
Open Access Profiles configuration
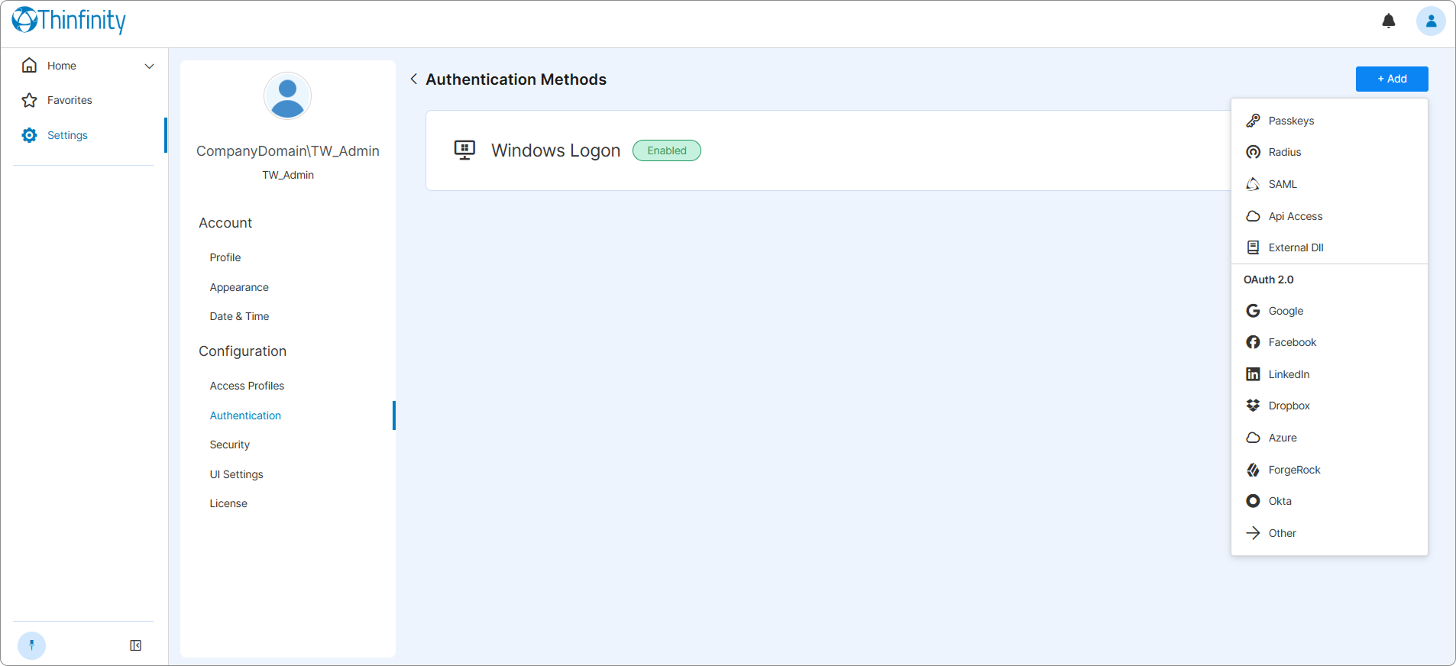247,386
